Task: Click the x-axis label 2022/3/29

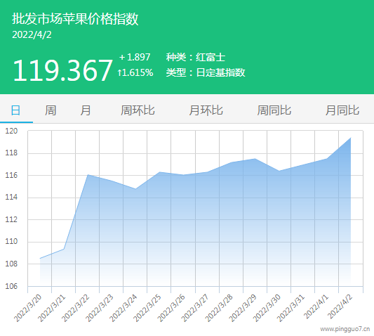Action: point(243,309)
